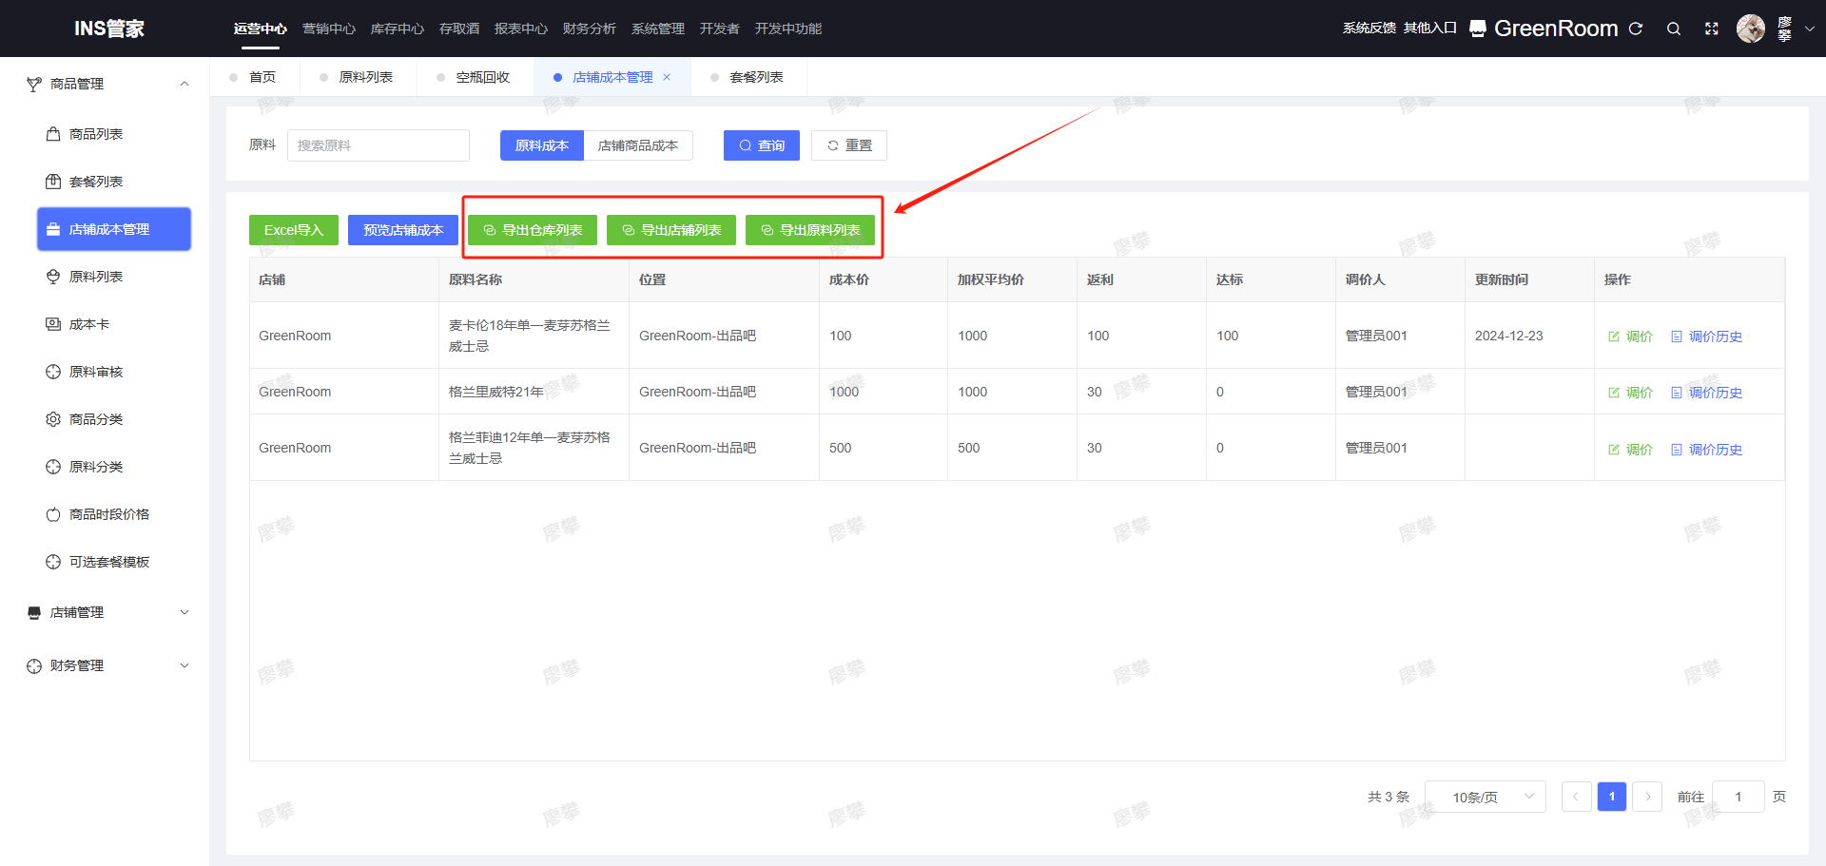The height and width of the screenshot is (866, 1826).
Task: Switch to 店铺商品成本 view
Action: point(637,145)
